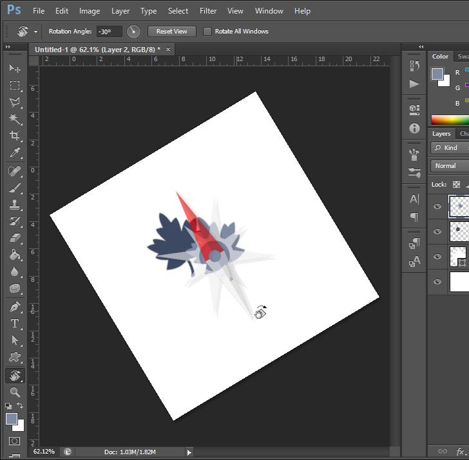Pick a color from the spectrum ramp
Screen dimensions: 469x460
click(450, 120)
